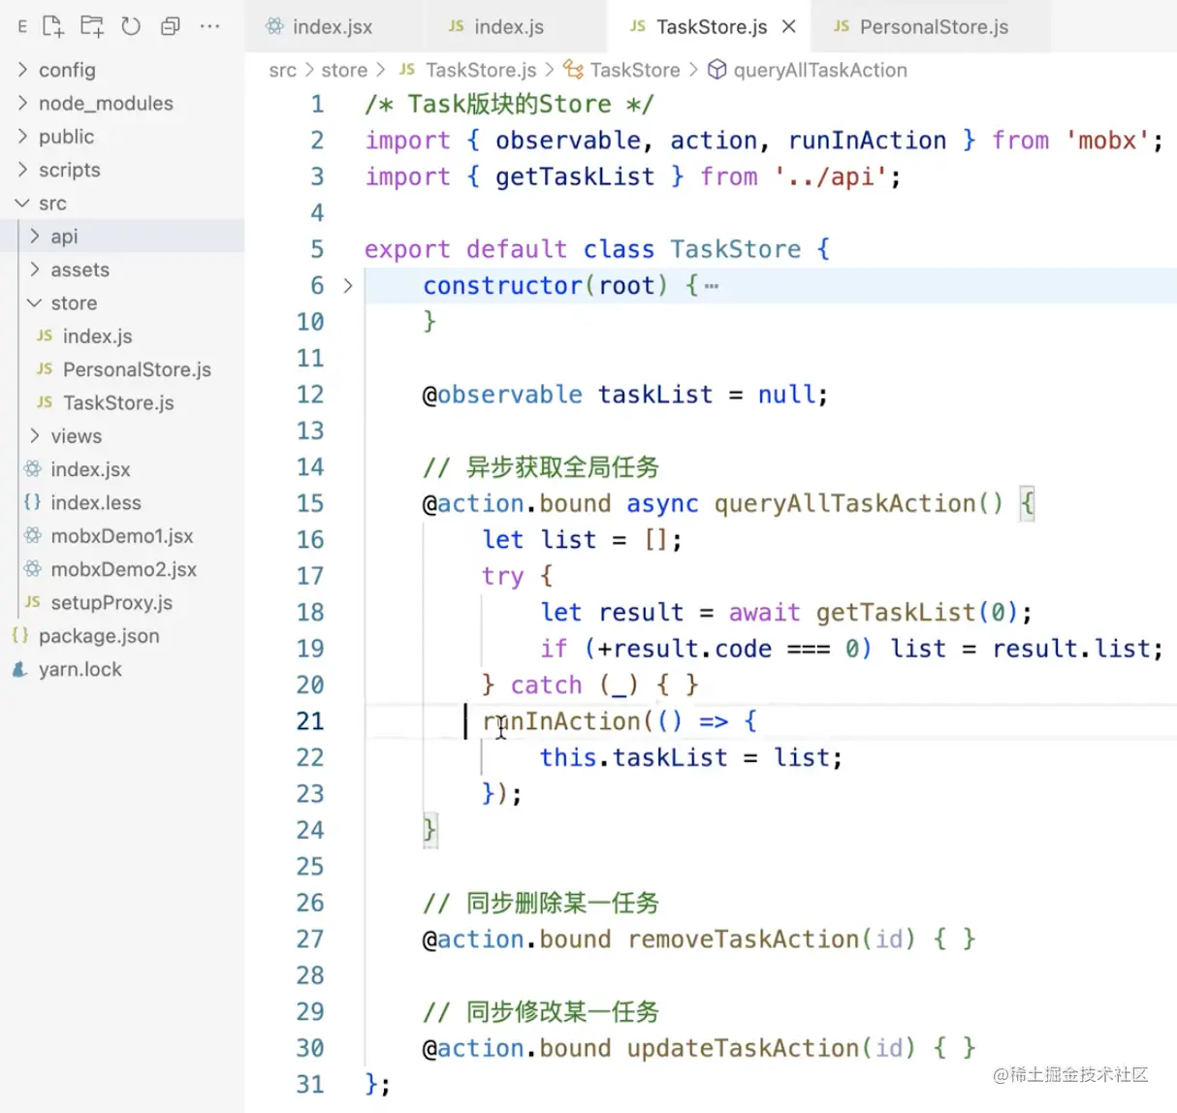The width and height of the screenshot is (1177, 1113).
Task: Refresh the explorer file tree
Action: tap(131, 26)
